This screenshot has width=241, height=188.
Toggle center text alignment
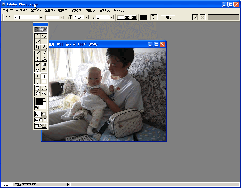pyautogui.click(x=128, y=17)
